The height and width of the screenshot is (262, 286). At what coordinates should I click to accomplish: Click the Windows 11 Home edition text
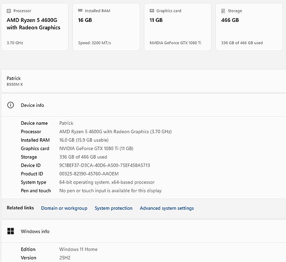[x=78, y=249]
